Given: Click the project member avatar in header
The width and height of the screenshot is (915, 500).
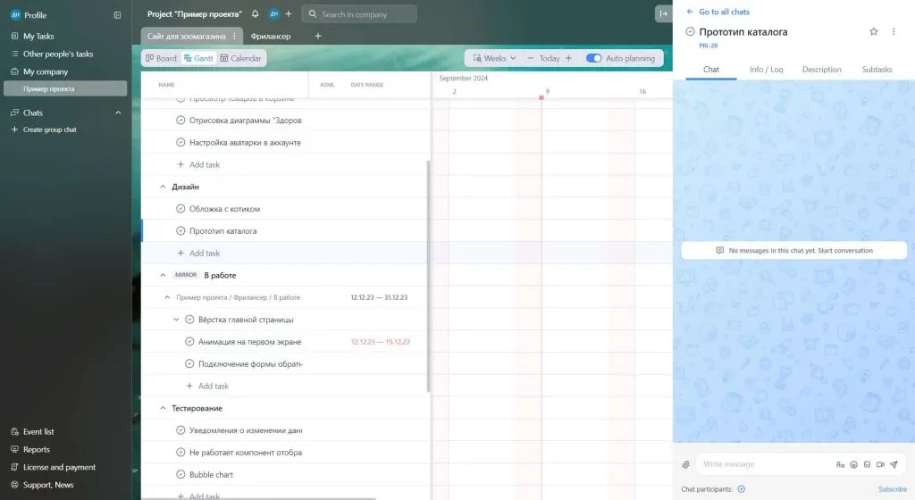Looking at the screenshot, I should 273,14.
